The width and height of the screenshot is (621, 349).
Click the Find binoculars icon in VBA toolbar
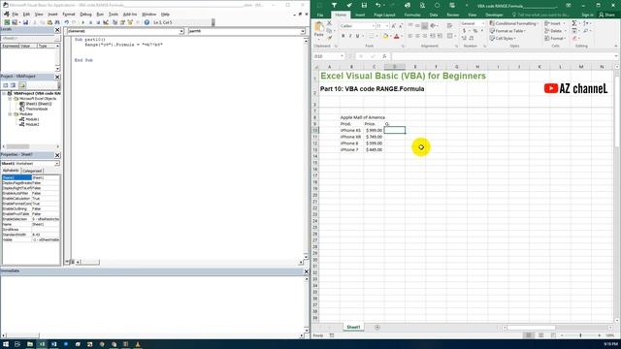coord(57,22)
